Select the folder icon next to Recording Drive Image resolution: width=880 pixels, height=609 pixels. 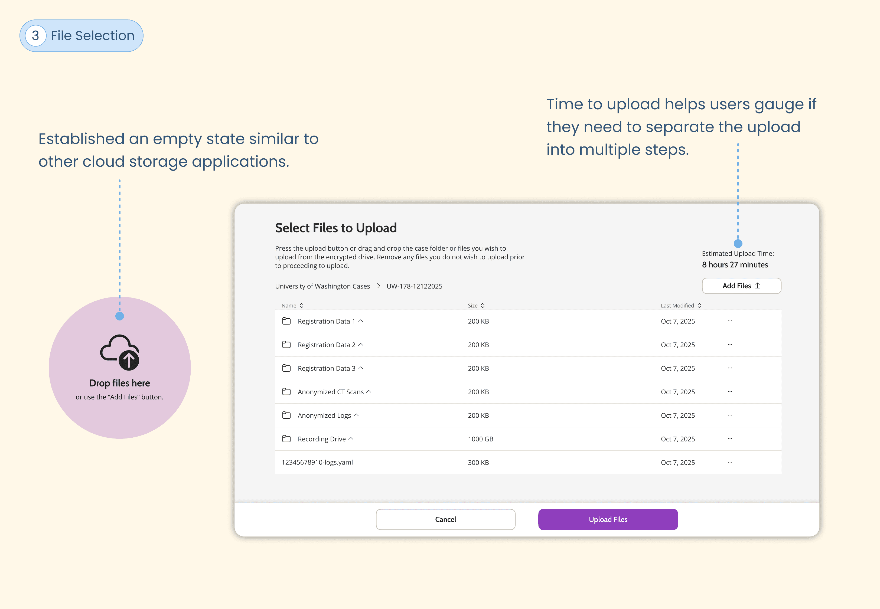[x=286, y=438]
